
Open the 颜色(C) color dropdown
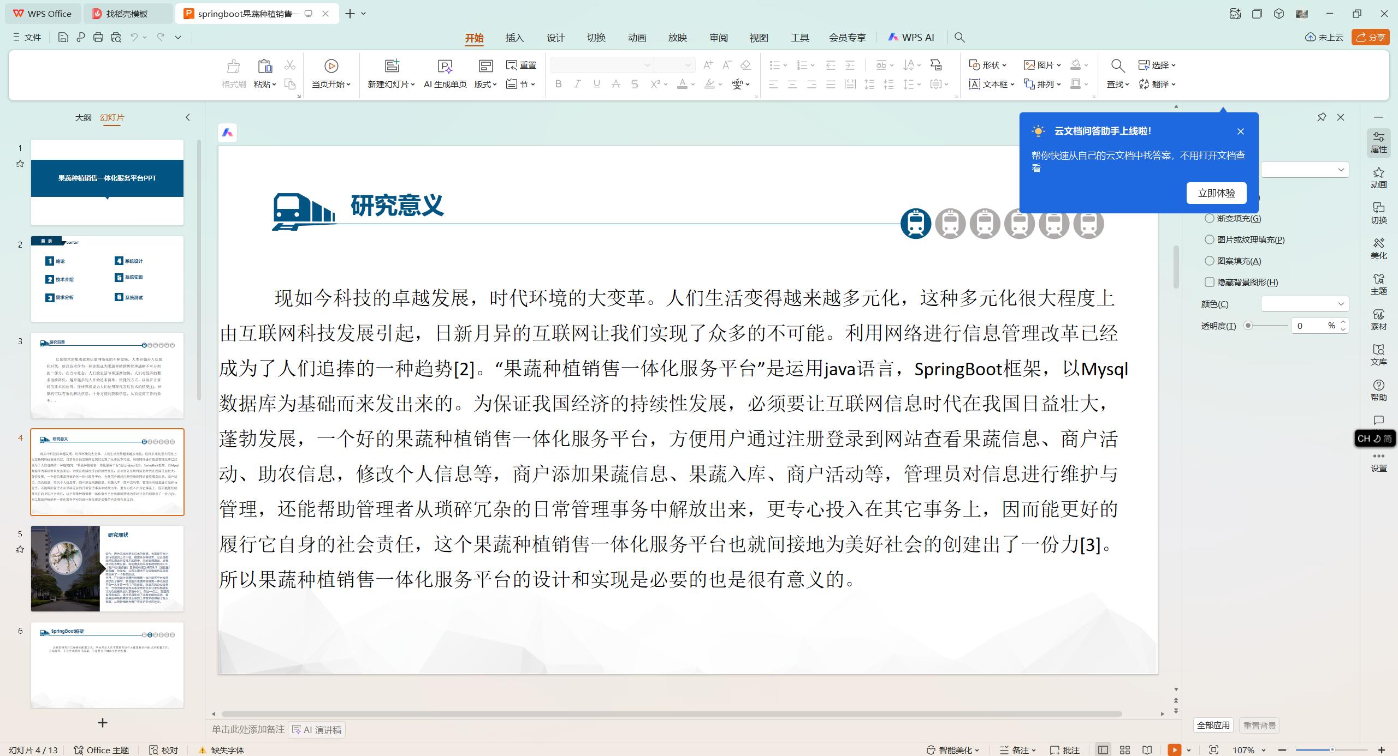[1305, 304]
